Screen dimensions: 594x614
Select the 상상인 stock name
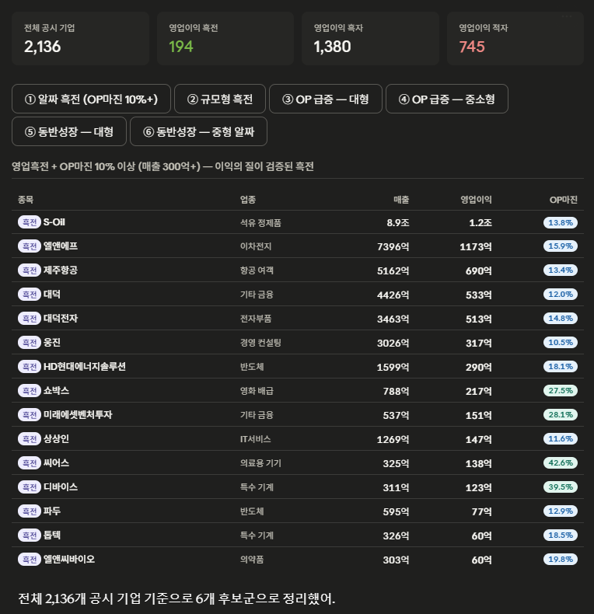(56, 438)
